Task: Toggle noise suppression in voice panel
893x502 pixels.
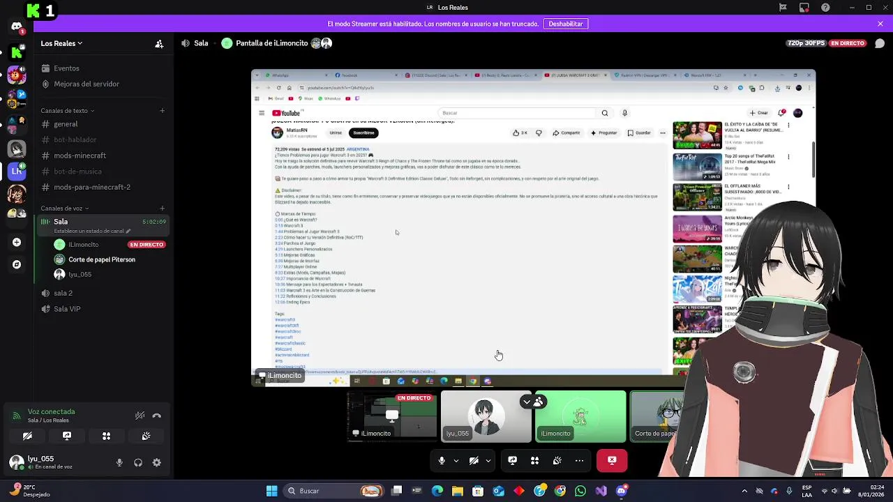Action: pos(140,416)
